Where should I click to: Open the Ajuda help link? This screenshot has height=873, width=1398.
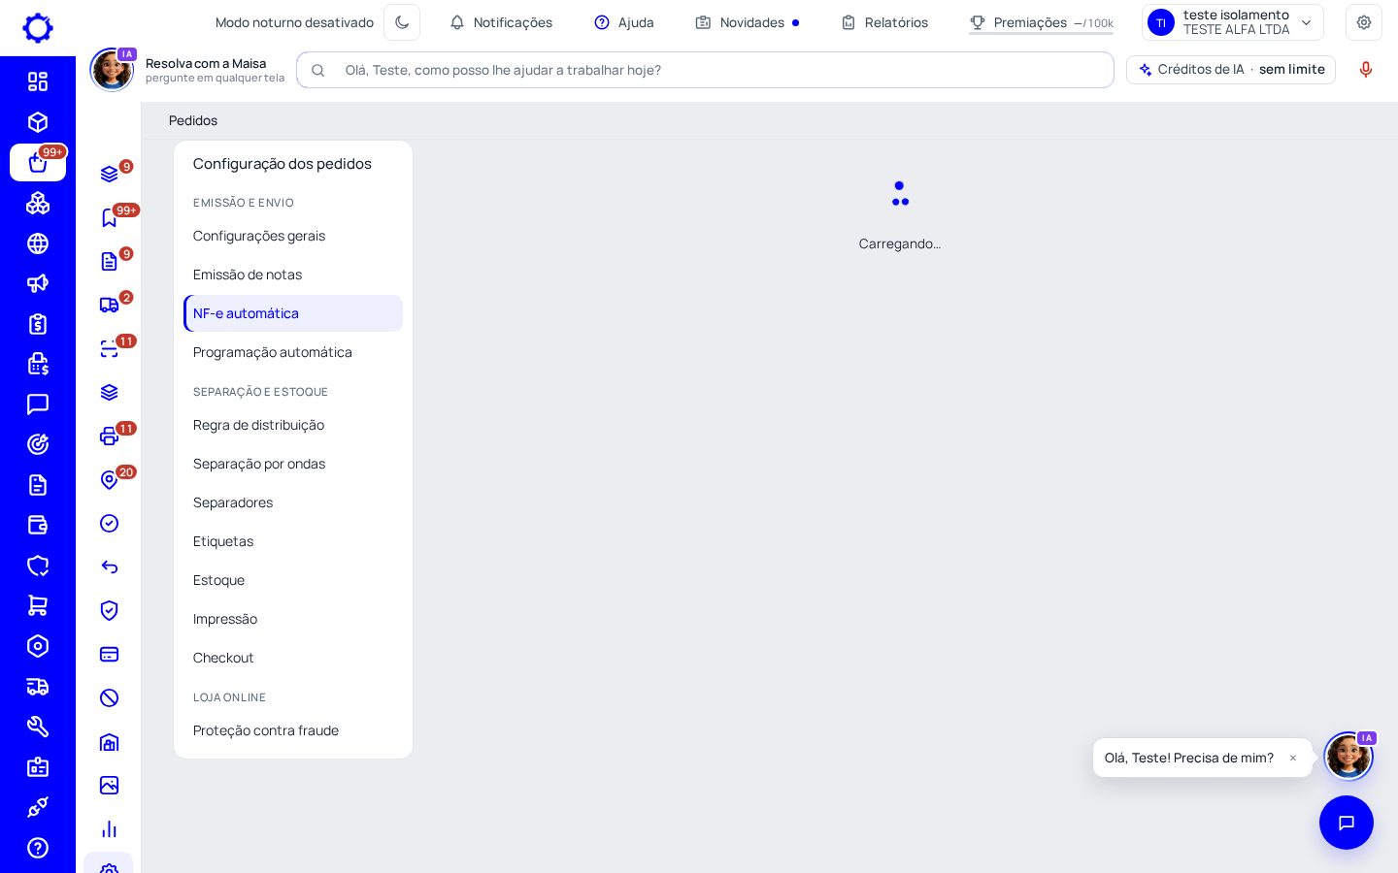[x=624, y=22]
